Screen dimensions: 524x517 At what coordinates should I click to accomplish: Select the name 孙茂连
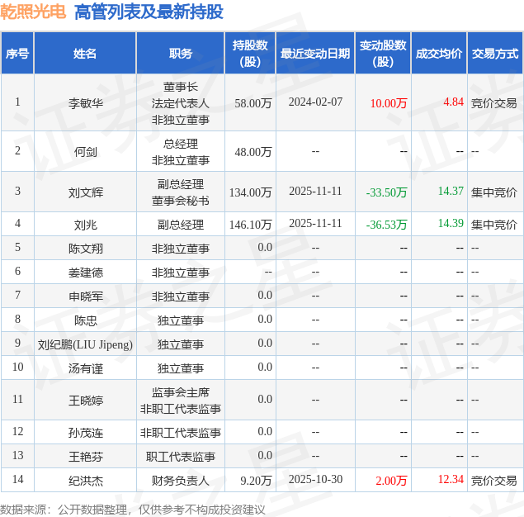(86, 433)
